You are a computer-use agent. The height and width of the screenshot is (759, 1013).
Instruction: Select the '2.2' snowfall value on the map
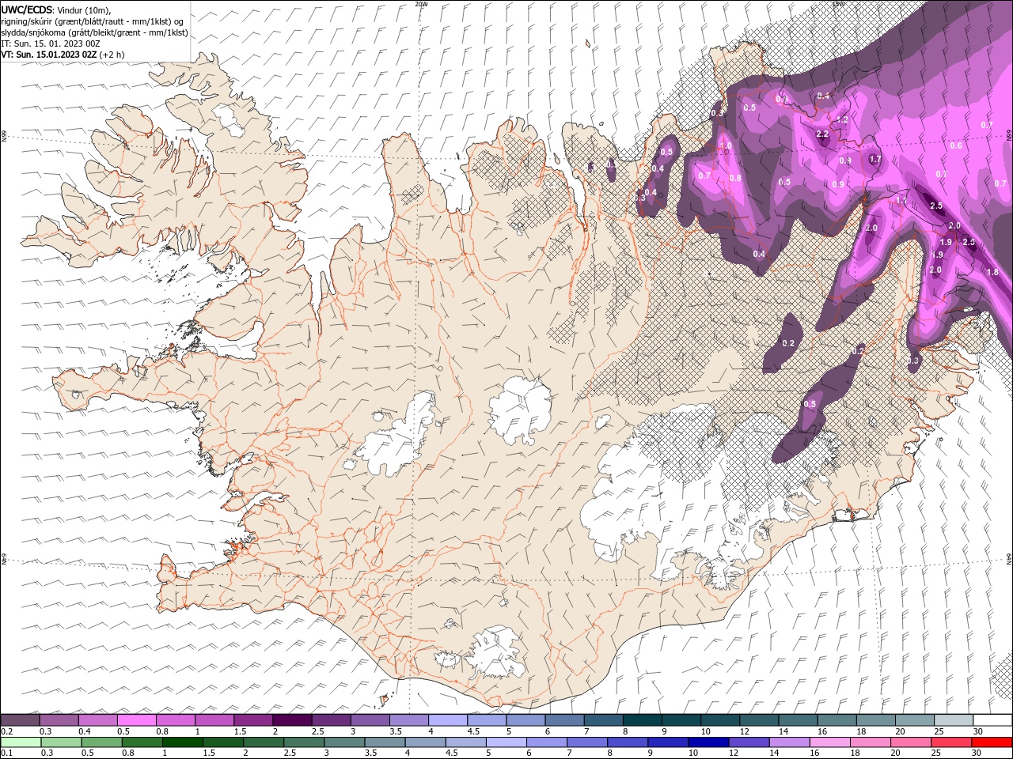coord(822,134)
